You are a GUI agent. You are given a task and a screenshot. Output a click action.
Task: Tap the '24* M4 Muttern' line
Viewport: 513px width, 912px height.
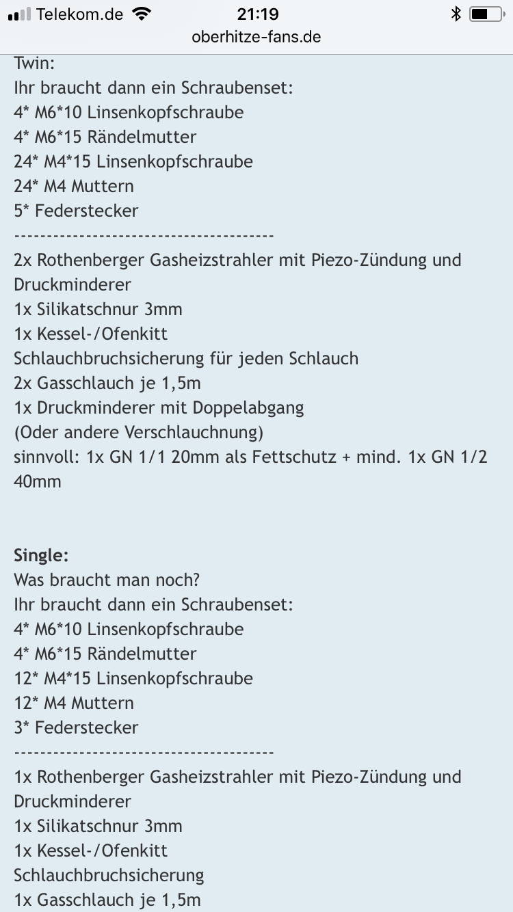[74, 187]
